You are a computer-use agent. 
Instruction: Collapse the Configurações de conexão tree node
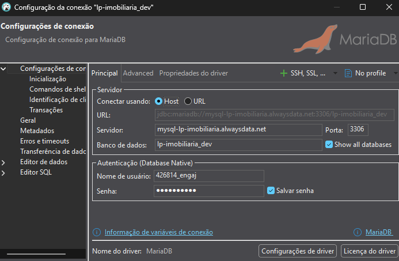coord(3,69)
